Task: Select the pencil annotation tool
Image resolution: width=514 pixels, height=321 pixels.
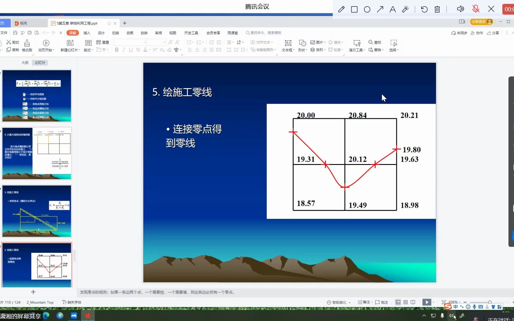Action: [341, 9]
